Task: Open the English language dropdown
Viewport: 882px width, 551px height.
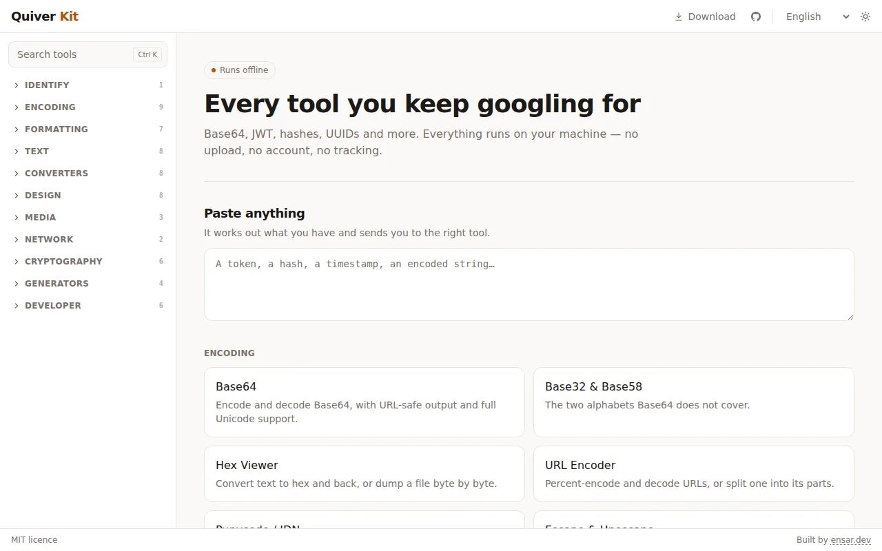Action: (818, 17)
